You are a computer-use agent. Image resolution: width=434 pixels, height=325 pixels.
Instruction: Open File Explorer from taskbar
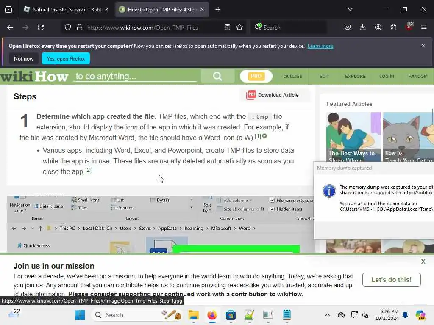click(193, 315)
